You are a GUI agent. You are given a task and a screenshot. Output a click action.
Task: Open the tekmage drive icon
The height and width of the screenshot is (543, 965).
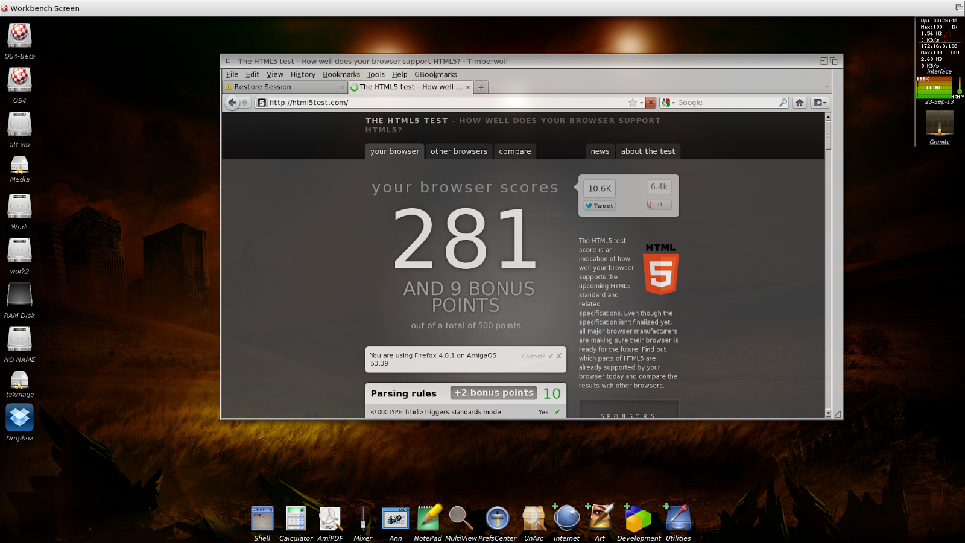pos(19,379)
